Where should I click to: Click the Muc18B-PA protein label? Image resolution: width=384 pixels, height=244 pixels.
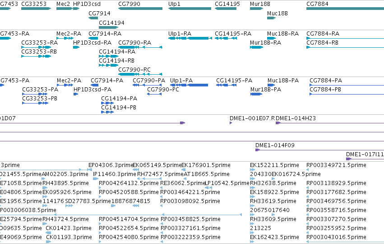tap(283, 81)
